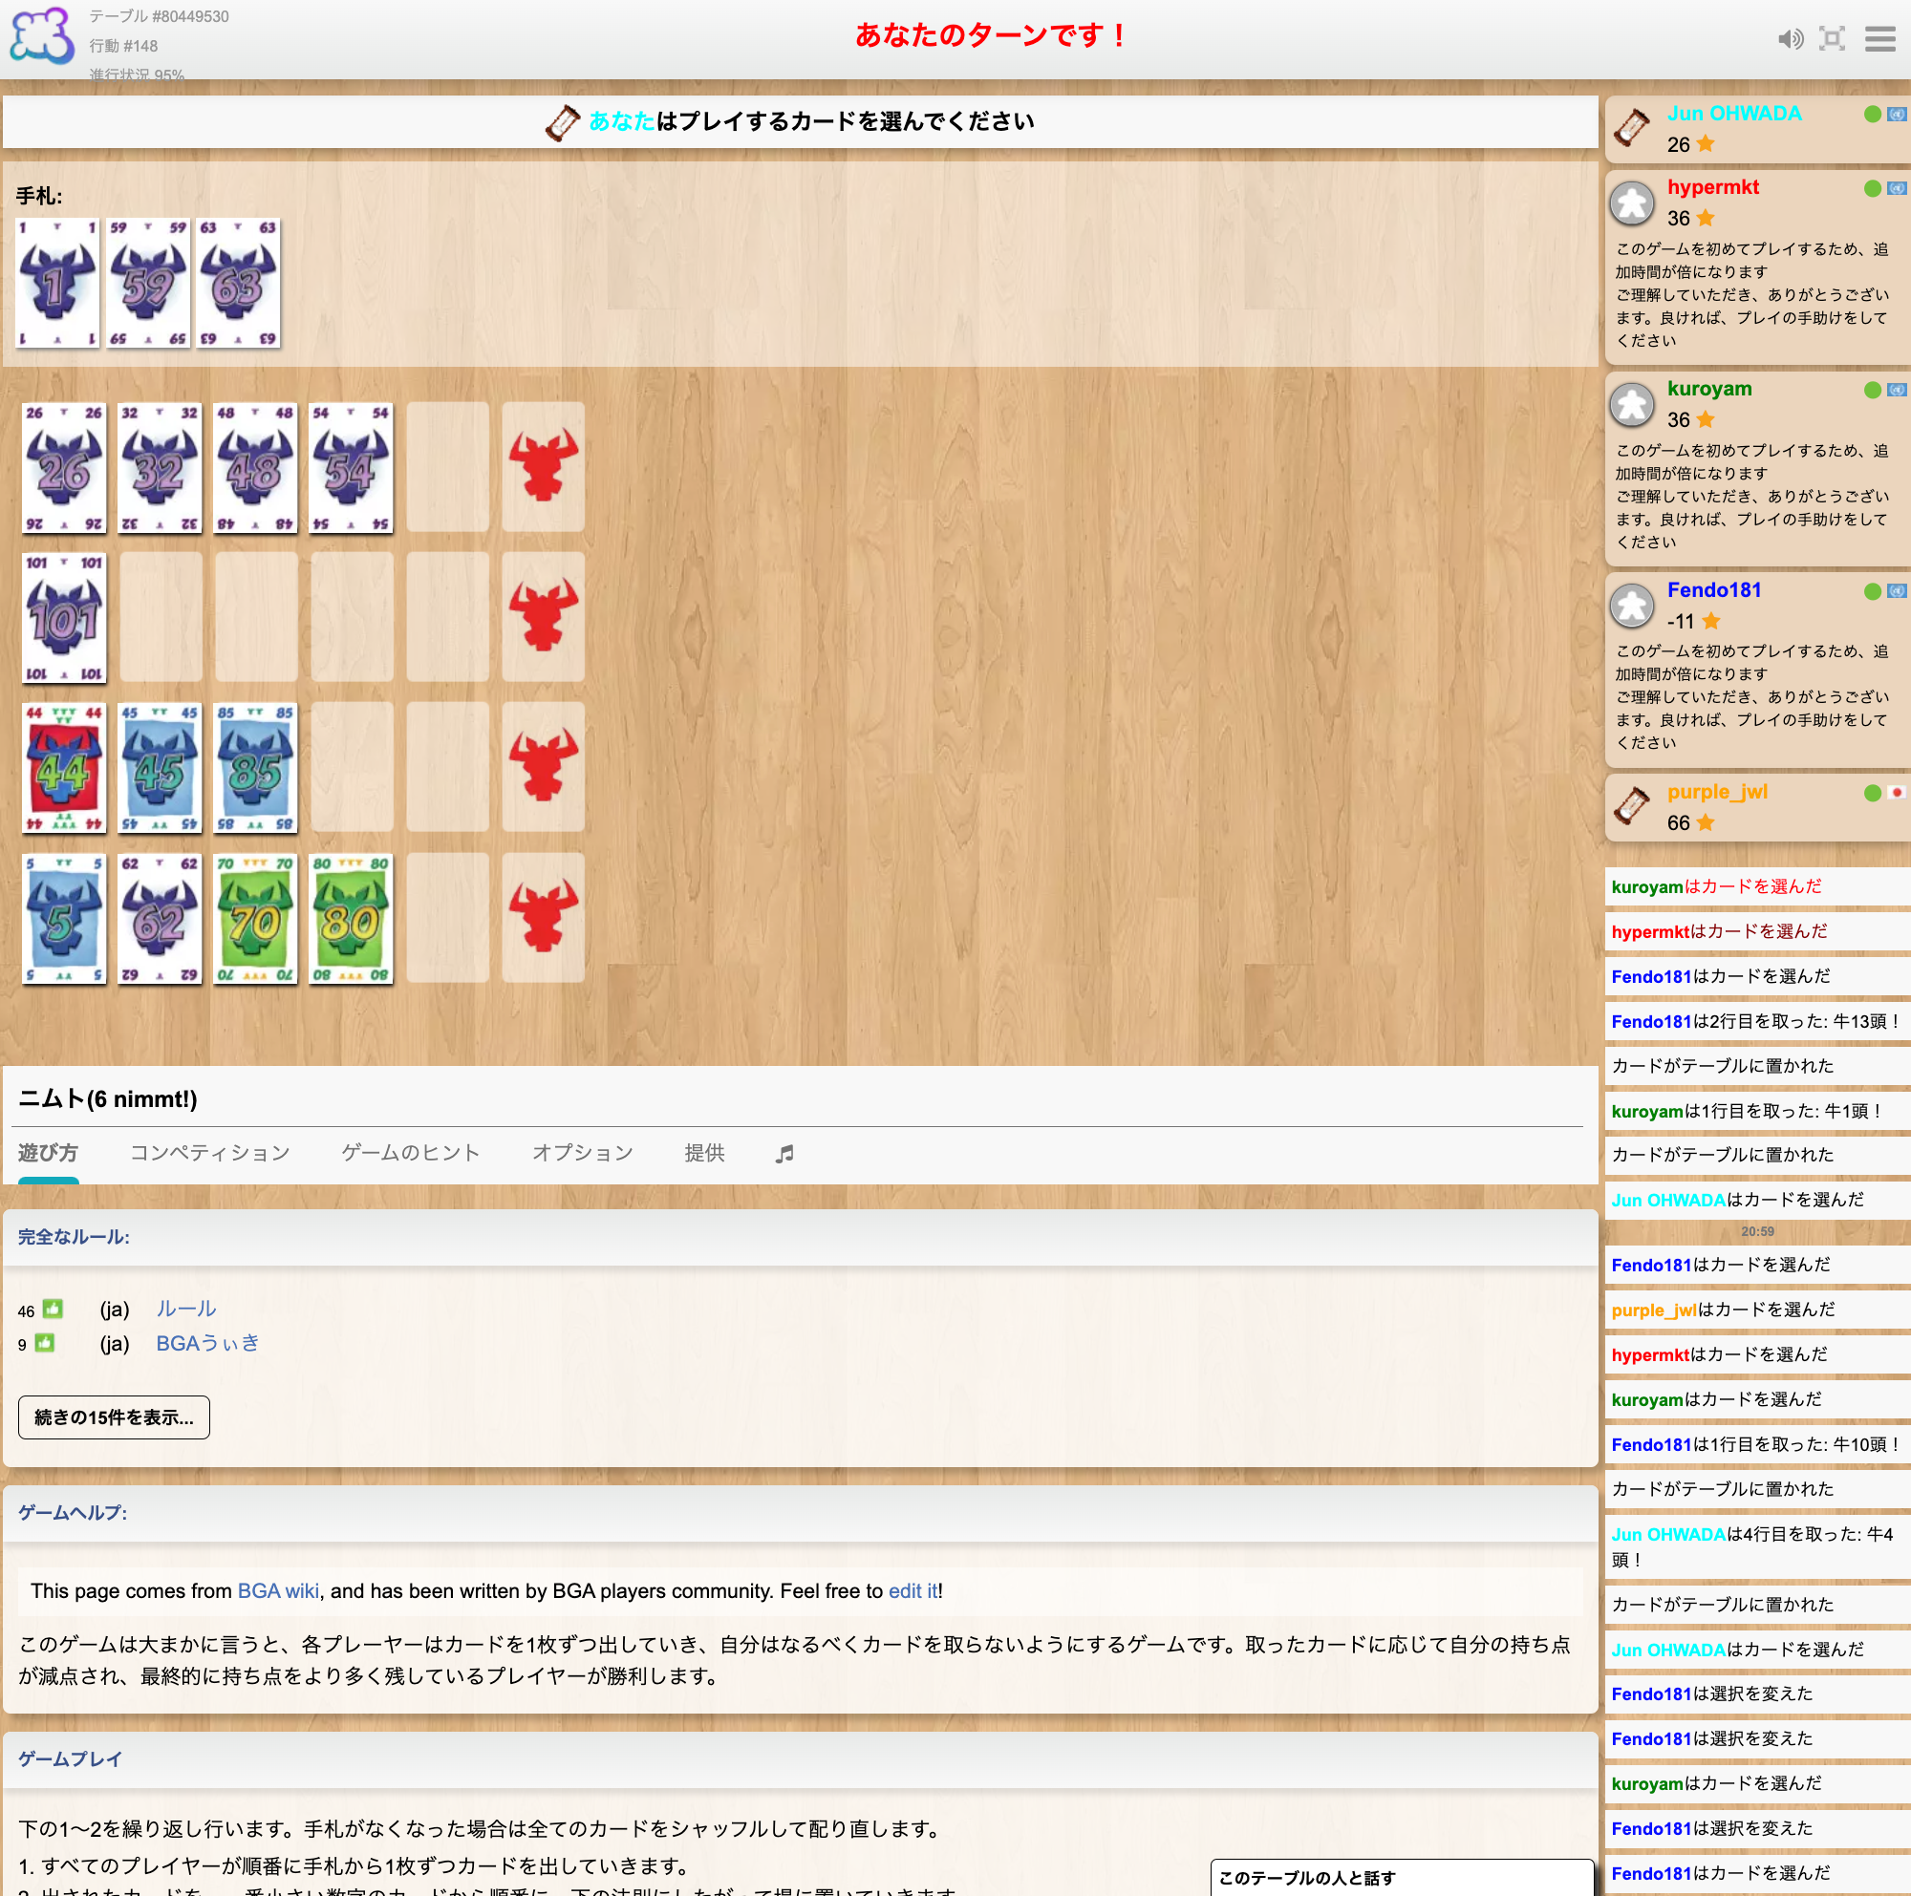Mute sound with the speaker icon

1790,39
